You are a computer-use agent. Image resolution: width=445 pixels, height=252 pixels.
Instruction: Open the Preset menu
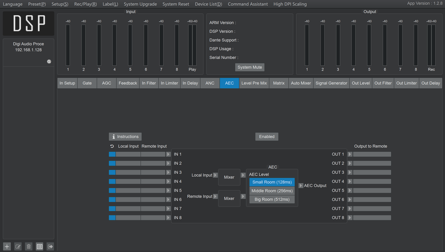coord(37,4)
